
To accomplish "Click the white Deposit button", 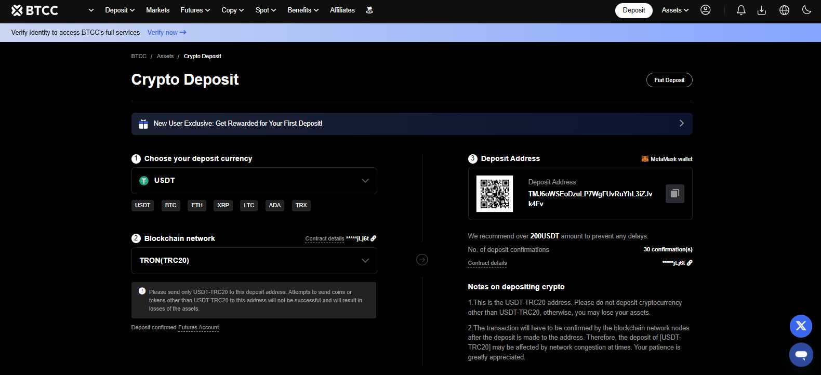I will 633,10.
